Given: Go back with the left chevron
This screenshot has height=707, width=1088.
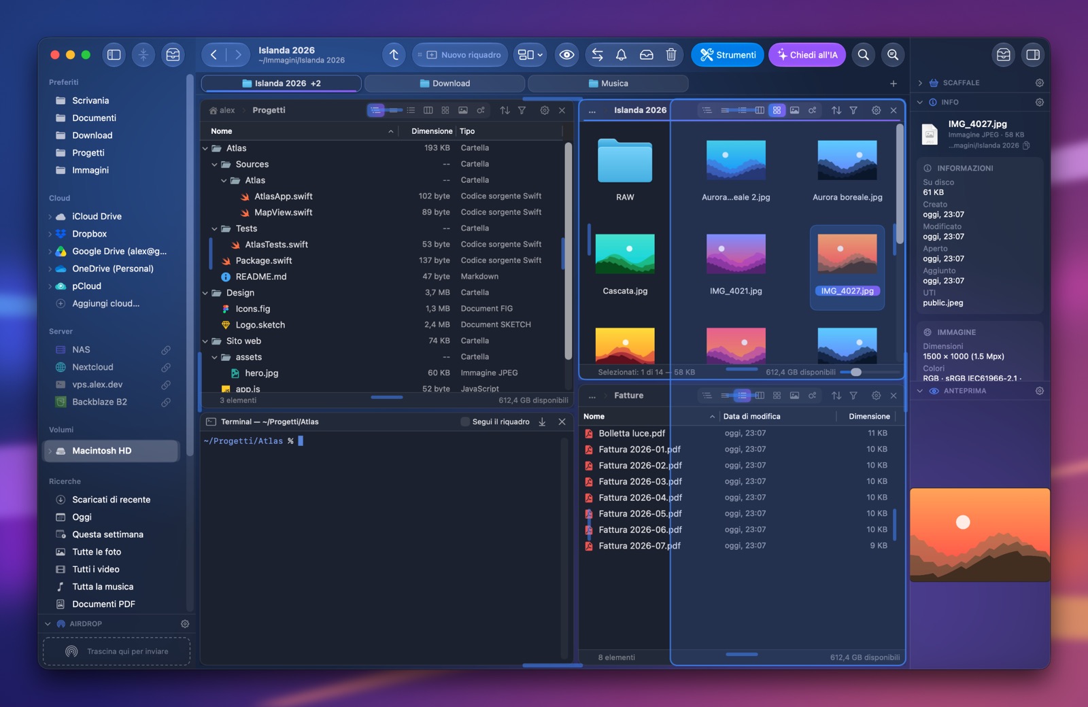Looking at the screenshot, I should pos(214,55).
